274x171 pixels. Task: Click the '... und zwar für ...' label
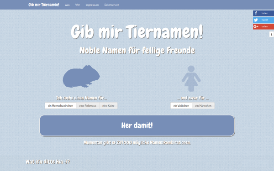pyautogui.click(x=193, y=98)
